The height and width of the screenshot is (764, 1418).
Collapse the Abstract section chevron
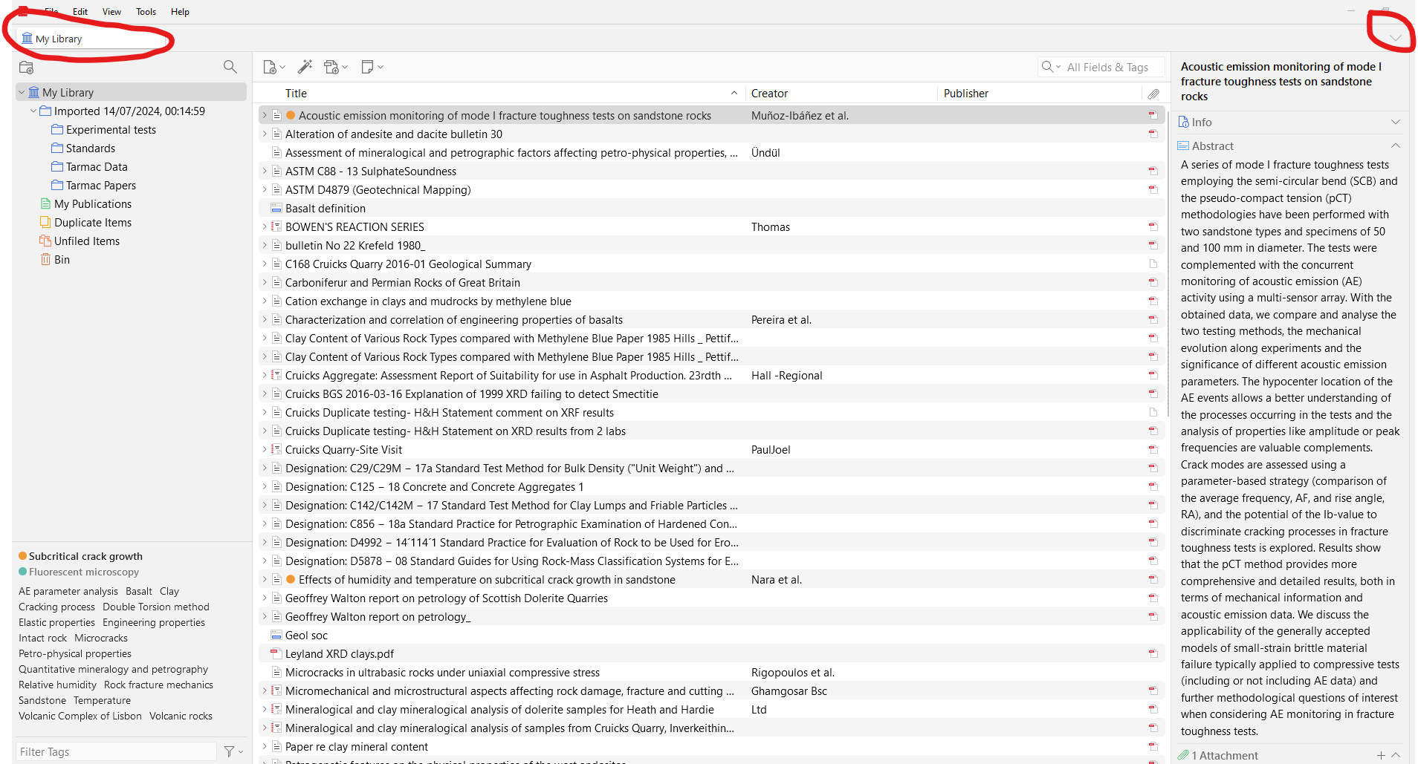point(1396,146)
